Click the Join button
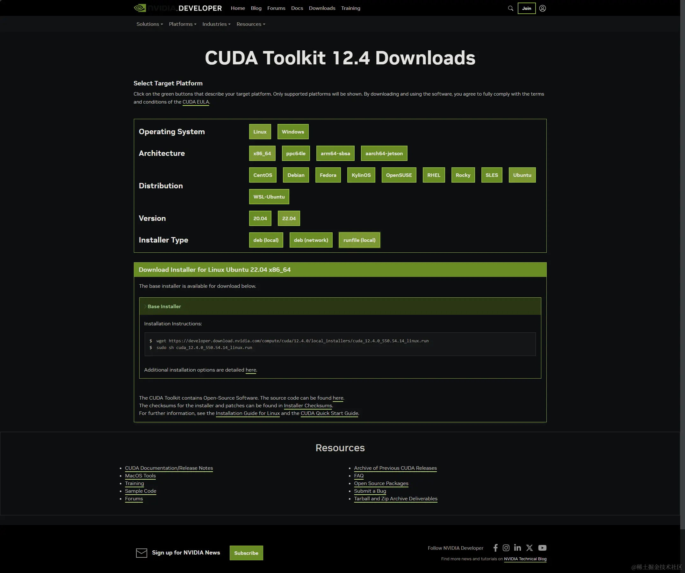The height and width of the screenshot is (573, 685). [526, 8]
